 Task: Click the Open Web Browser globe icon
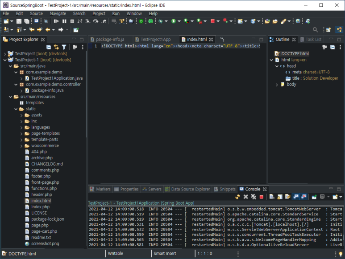click(x=298, y=21)
